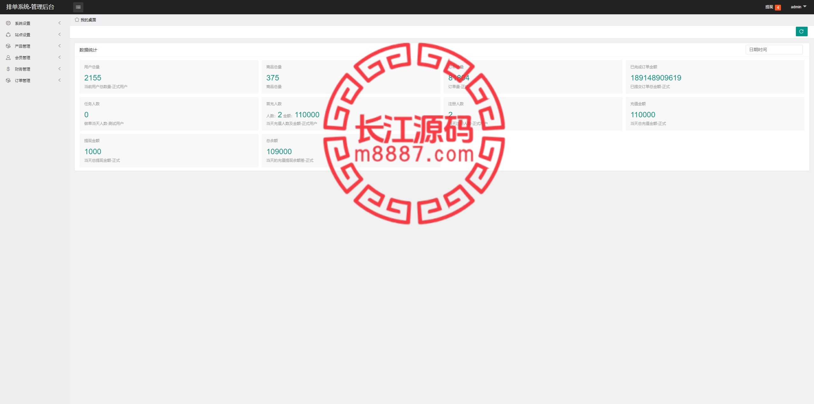814x404 pixels.
Task: Click the home icon beside 我的桌面
Action: point(77,20)
